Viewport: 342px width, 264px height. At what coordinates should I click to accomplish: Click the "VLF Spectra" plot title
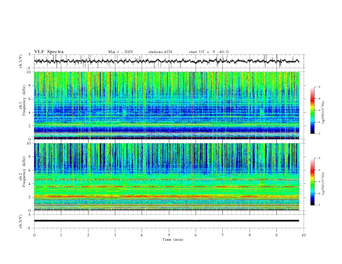[49, 52]
